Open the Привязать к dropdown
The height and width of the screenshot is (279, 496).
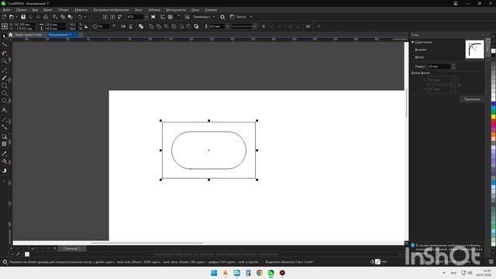pos(214,17)
